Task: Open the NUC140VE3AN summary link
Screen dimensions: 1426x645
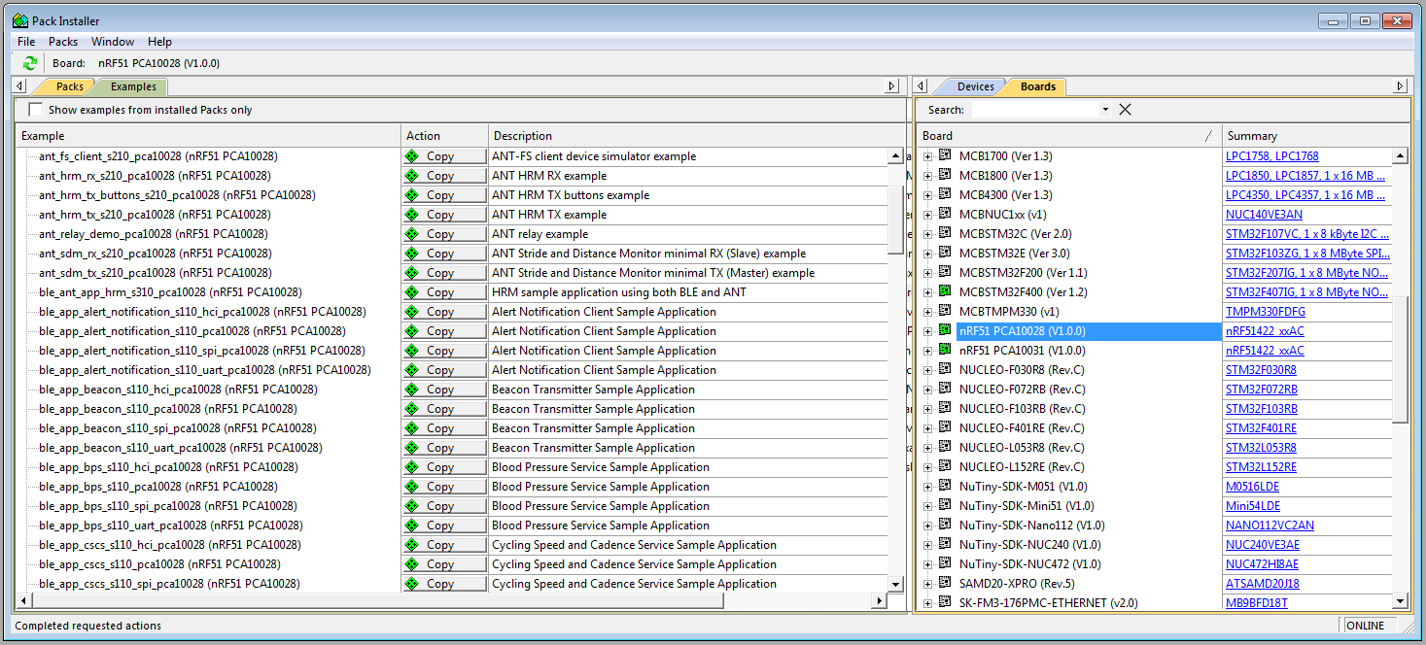Action: (1264, 215)
